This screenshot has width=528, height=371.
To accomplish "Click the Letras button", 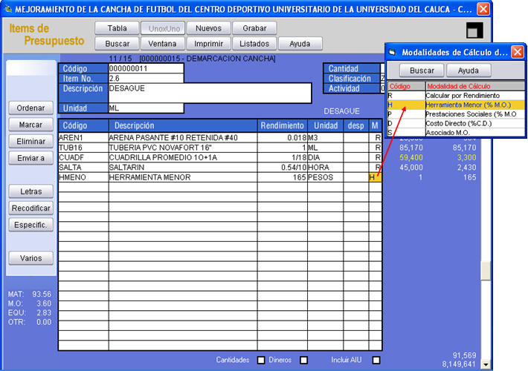I will click(x=31, y=191).
